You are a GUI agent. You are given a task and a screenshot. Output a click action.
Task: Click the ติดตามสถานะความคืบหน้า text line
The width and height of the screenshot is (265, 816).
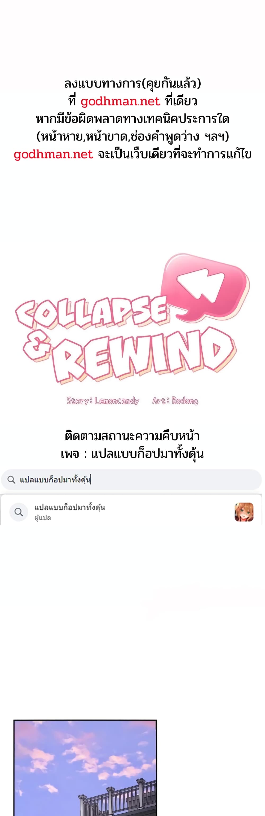132,436
